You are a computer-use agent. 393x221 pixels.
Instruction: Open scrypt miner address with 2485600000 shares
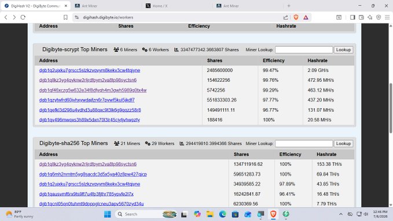[90, 70]
